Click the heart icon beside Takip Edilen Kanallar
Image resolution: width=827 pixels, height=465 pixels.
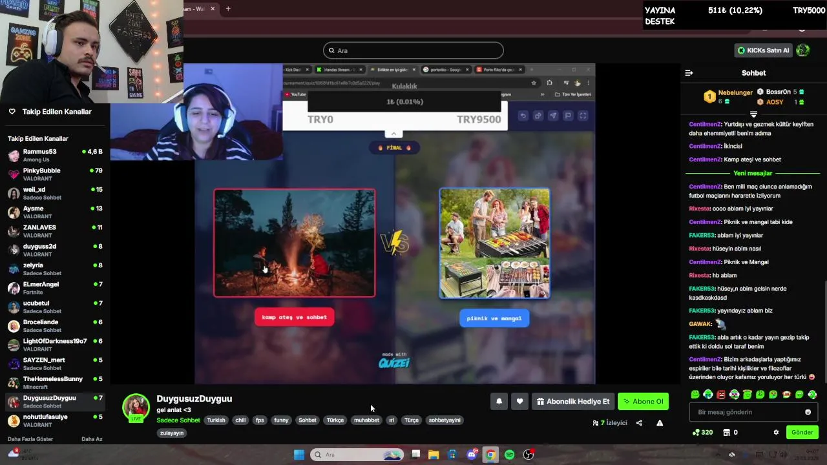click(x=12, y=112)
